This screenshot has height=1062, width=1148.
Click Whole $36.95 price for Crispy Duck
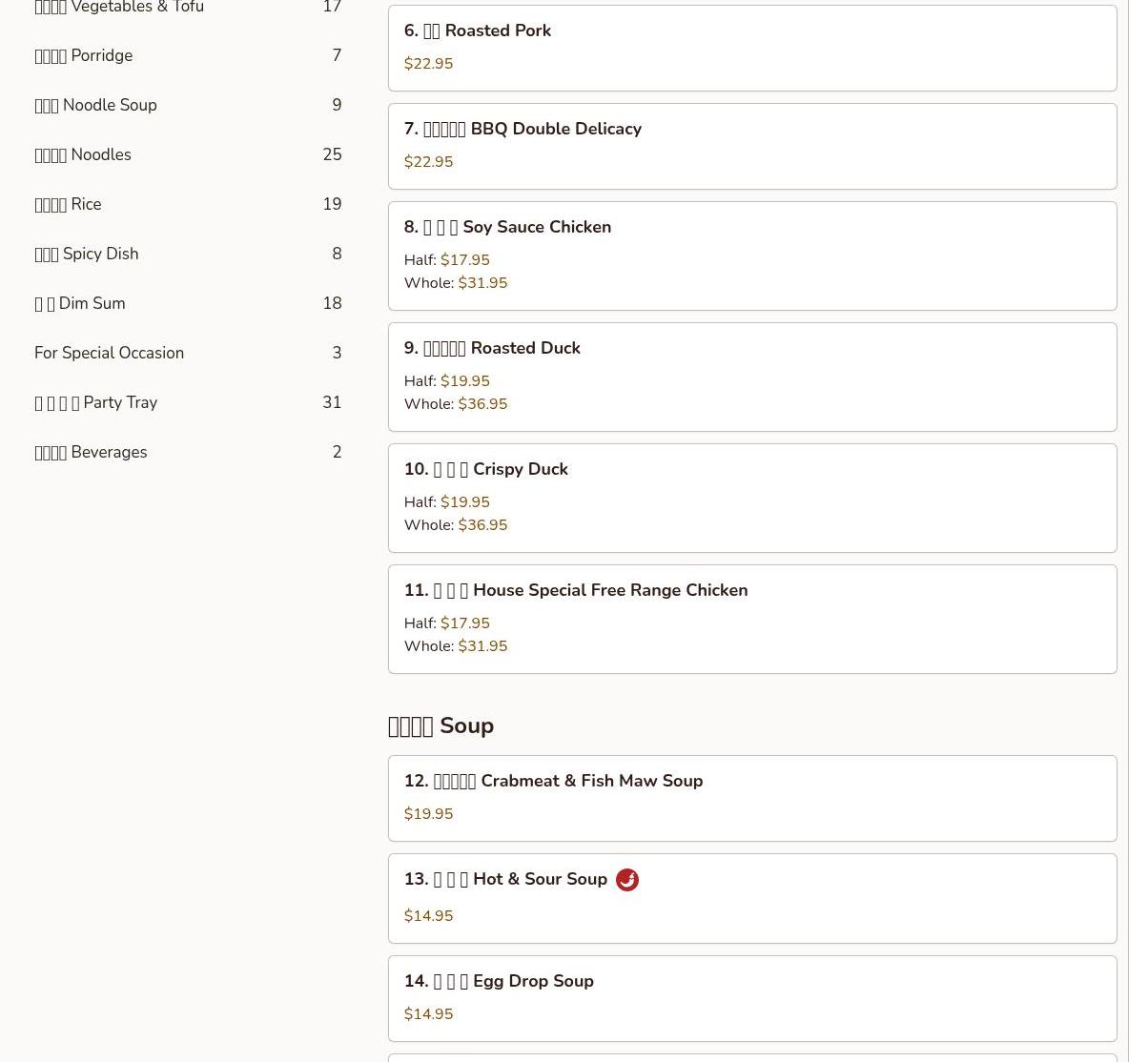pos(482,525)
